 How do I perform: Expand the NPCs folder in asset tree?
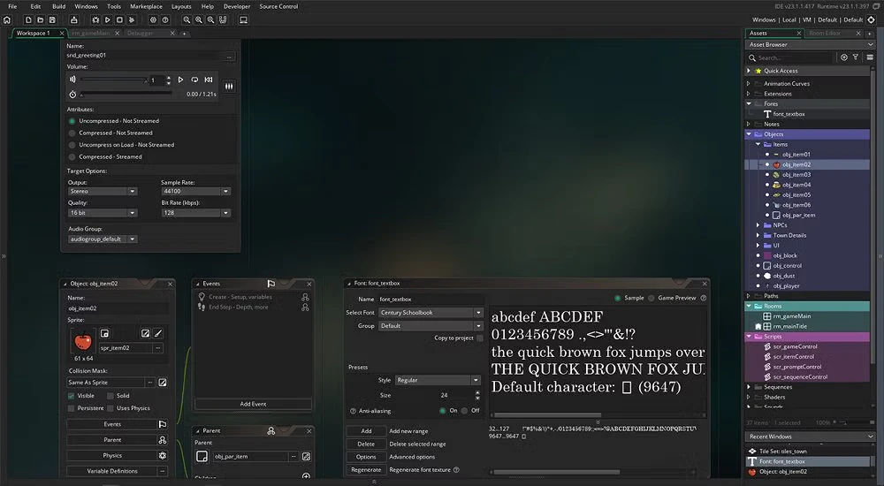click(x=758, y=225)
